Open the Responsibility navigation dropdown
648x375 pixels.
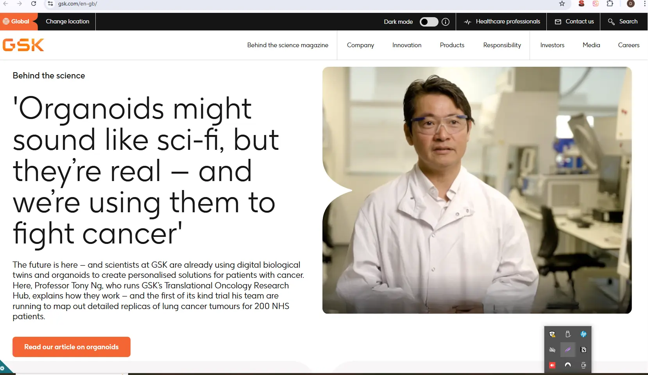(502, 45)
